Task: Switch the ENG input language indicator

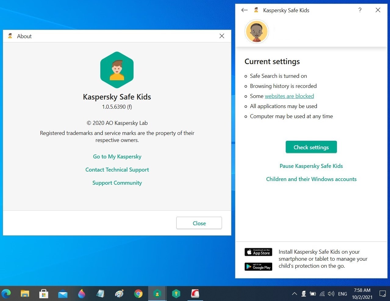Action: 342,294
